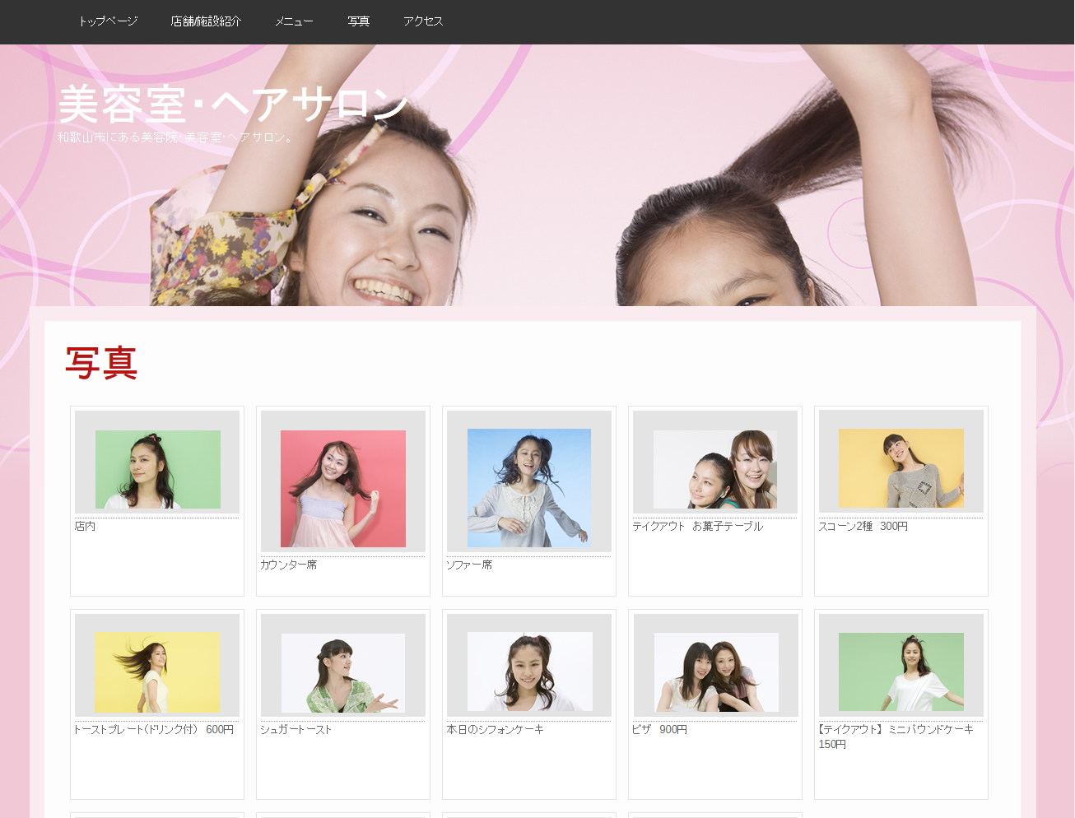Click the ソファー席 caption
1075x818 pixels.
(469, 565)
